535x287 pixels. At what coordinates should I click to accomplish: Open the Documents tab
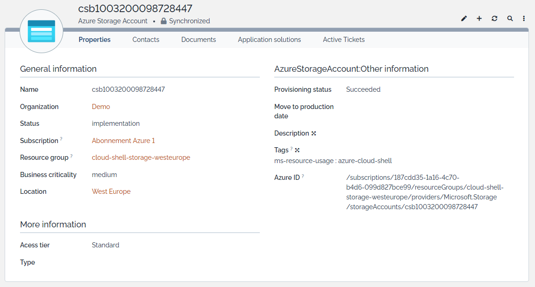click(x=198, y=40)
